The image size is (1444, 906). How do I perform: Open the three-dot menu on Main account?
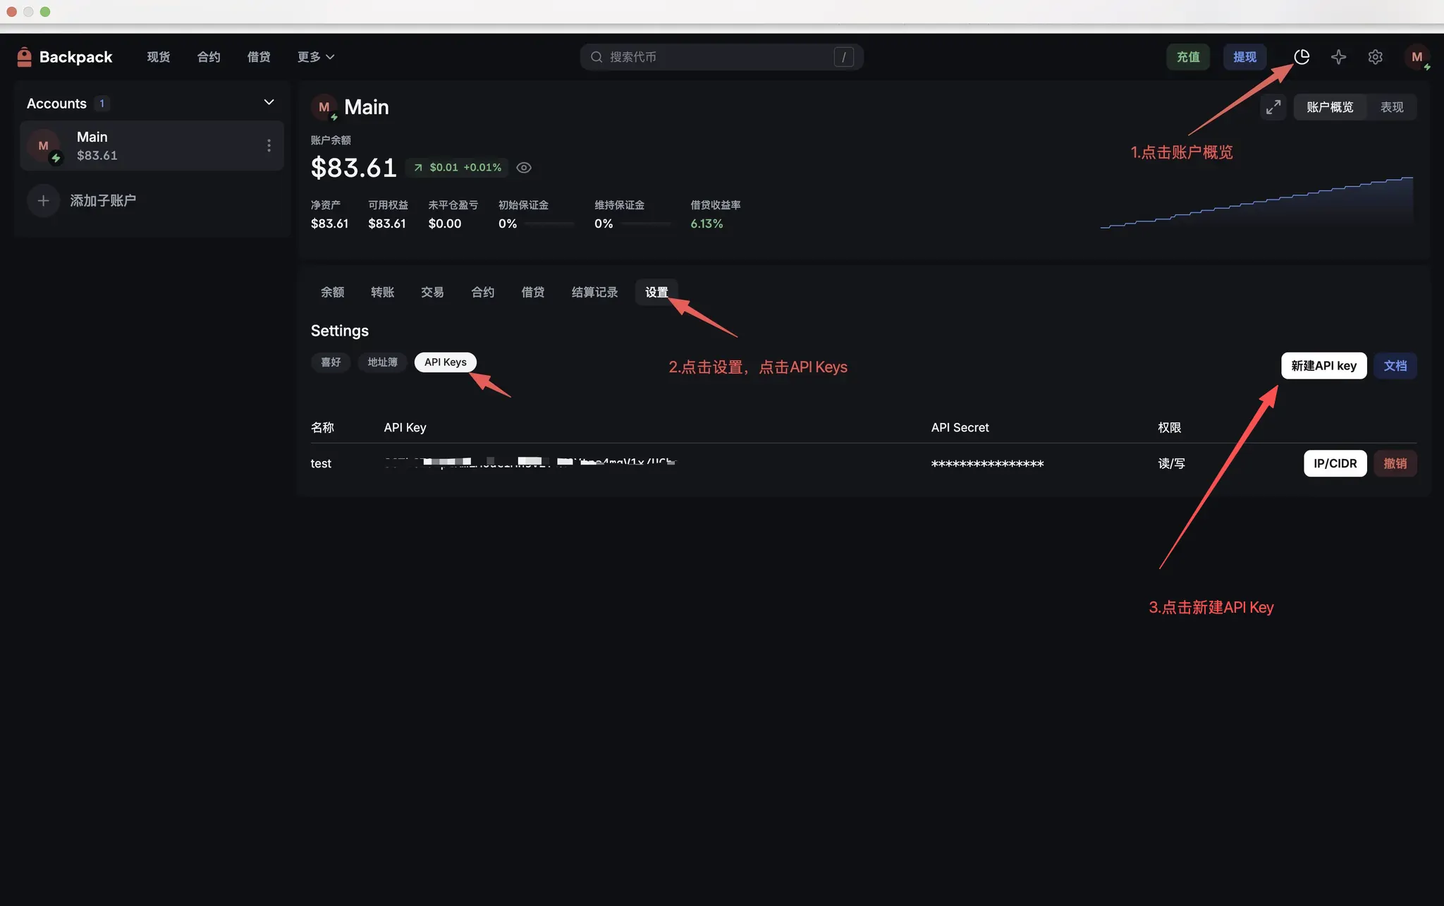(x=269, y=145)
